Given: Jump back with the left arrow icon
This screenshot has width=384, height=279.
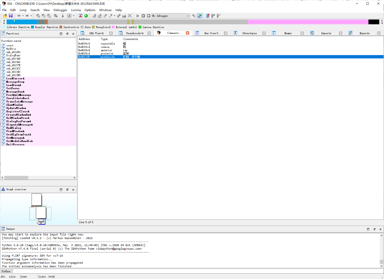Looking at the screenshot, I should click(19, 16).
